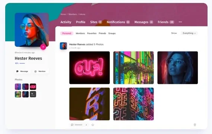The height and width of the screenshot is (134, 212).
Task: Click the Hester Reeves author link in post
Action: click(77, 45)
